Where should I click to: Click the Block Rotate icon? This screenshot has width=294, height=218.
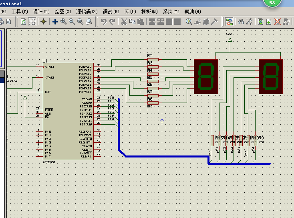point(169,22)
